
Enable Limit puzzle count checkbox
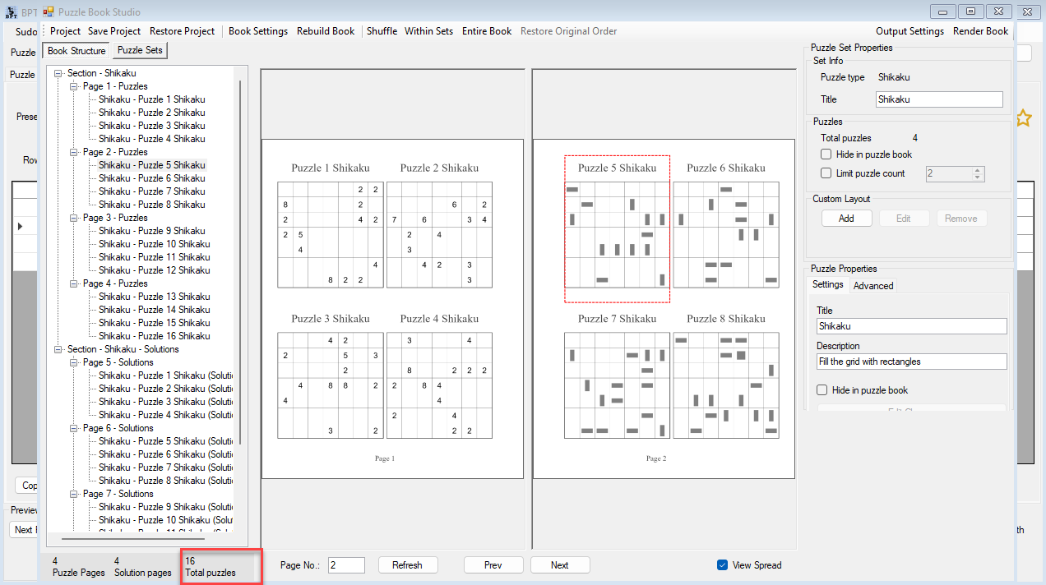(x=826, y=173)
